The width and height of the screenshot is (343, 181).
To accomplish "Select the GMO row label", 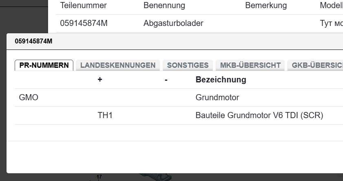I will (29, 98).
